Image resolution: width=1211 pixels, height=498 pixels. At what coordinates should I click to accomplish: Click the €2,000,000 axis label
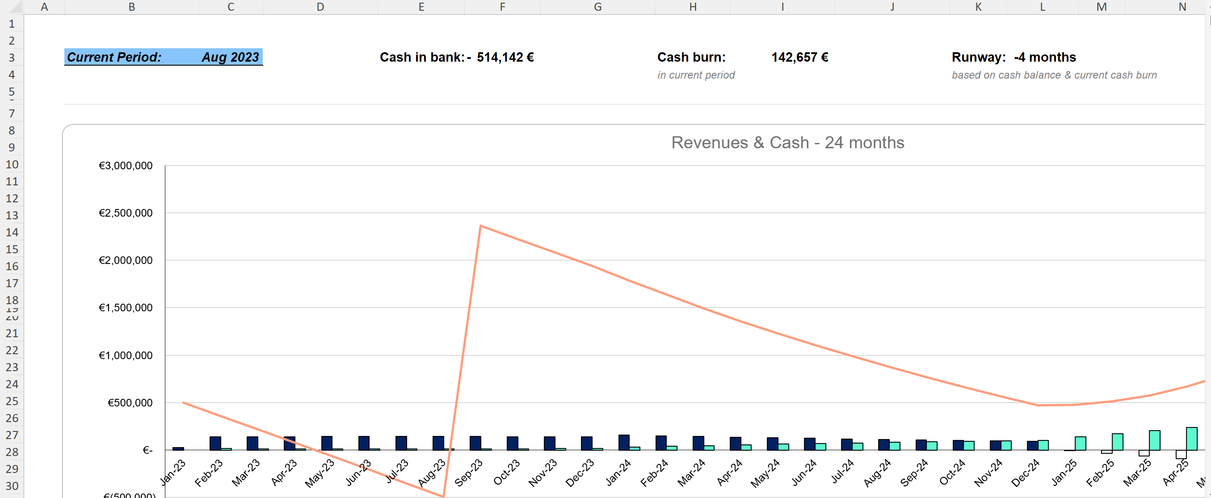pos(126,260)
